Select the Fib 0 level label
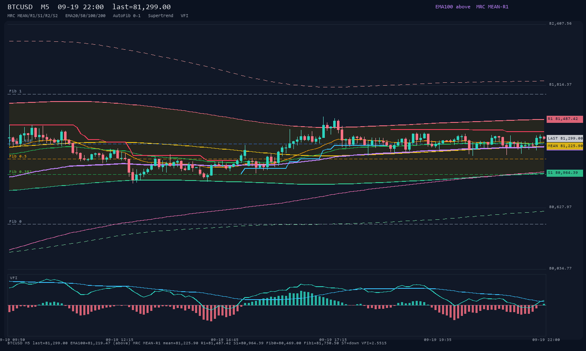The width and height of the screenshot is (586, 351). (15, 221)
